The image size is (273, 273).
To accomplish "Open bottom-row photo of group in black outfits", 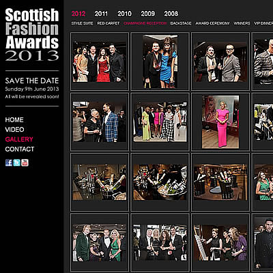I will tap(160, 243).
